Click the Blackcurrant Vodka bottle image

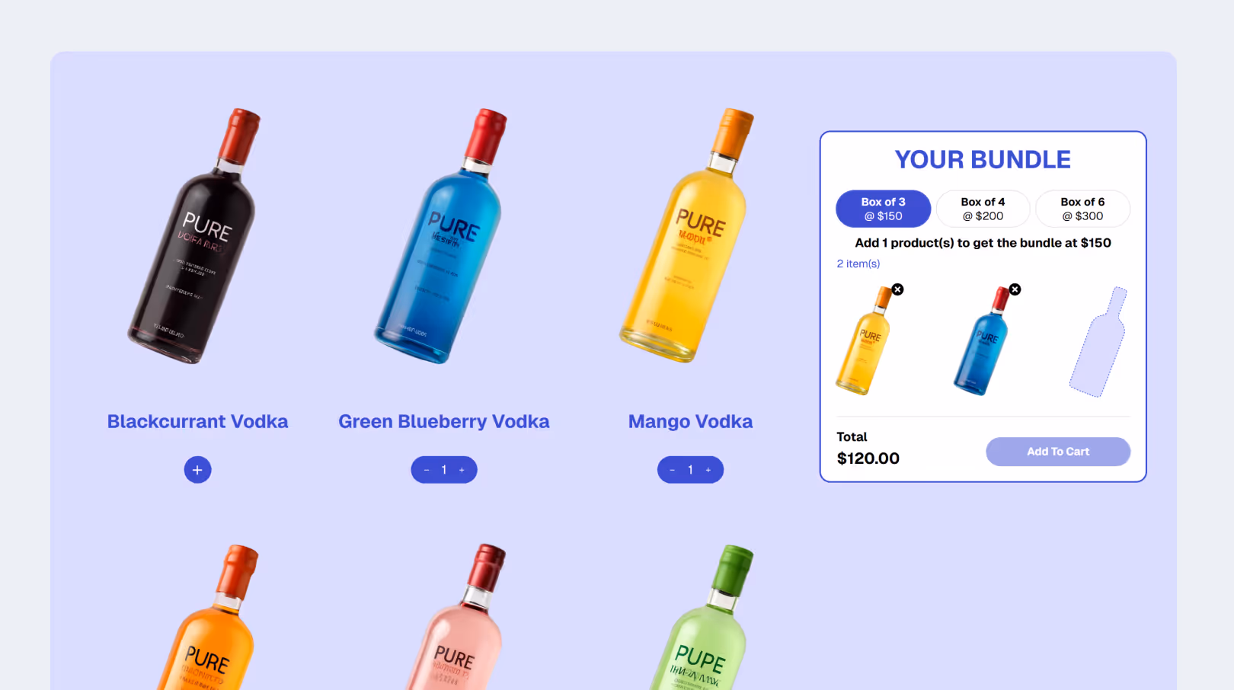[194, 236]
